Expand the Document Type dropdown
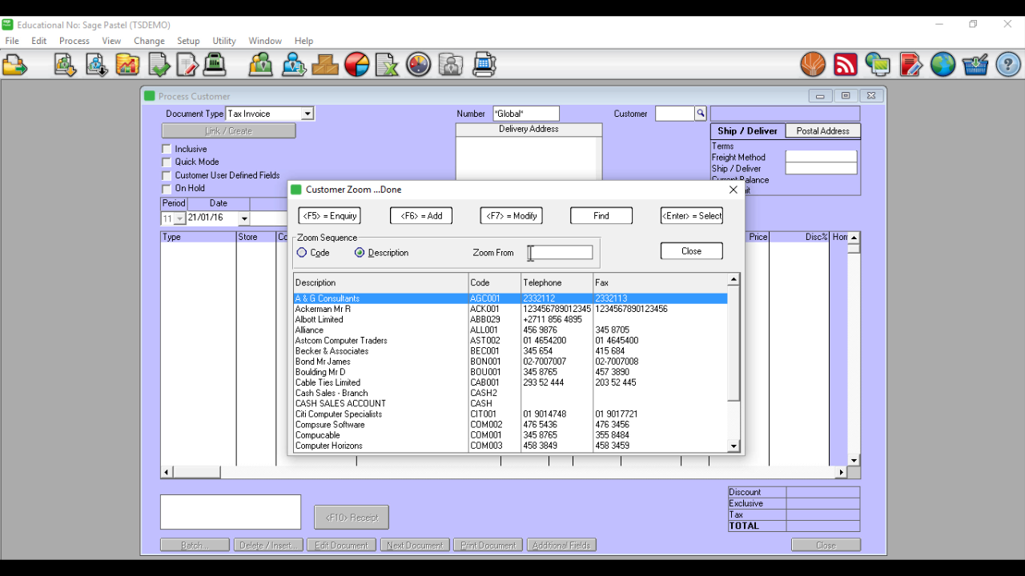The image size is (1025, 576). [x=307, y=114]
